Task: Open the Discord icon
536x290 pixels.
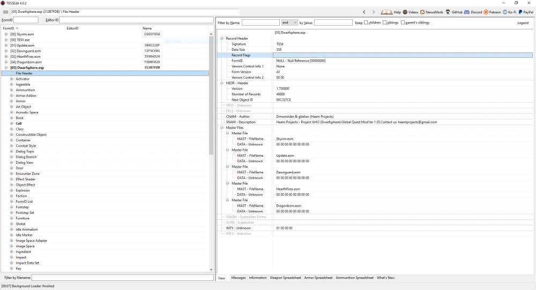Action: point(467,12)
